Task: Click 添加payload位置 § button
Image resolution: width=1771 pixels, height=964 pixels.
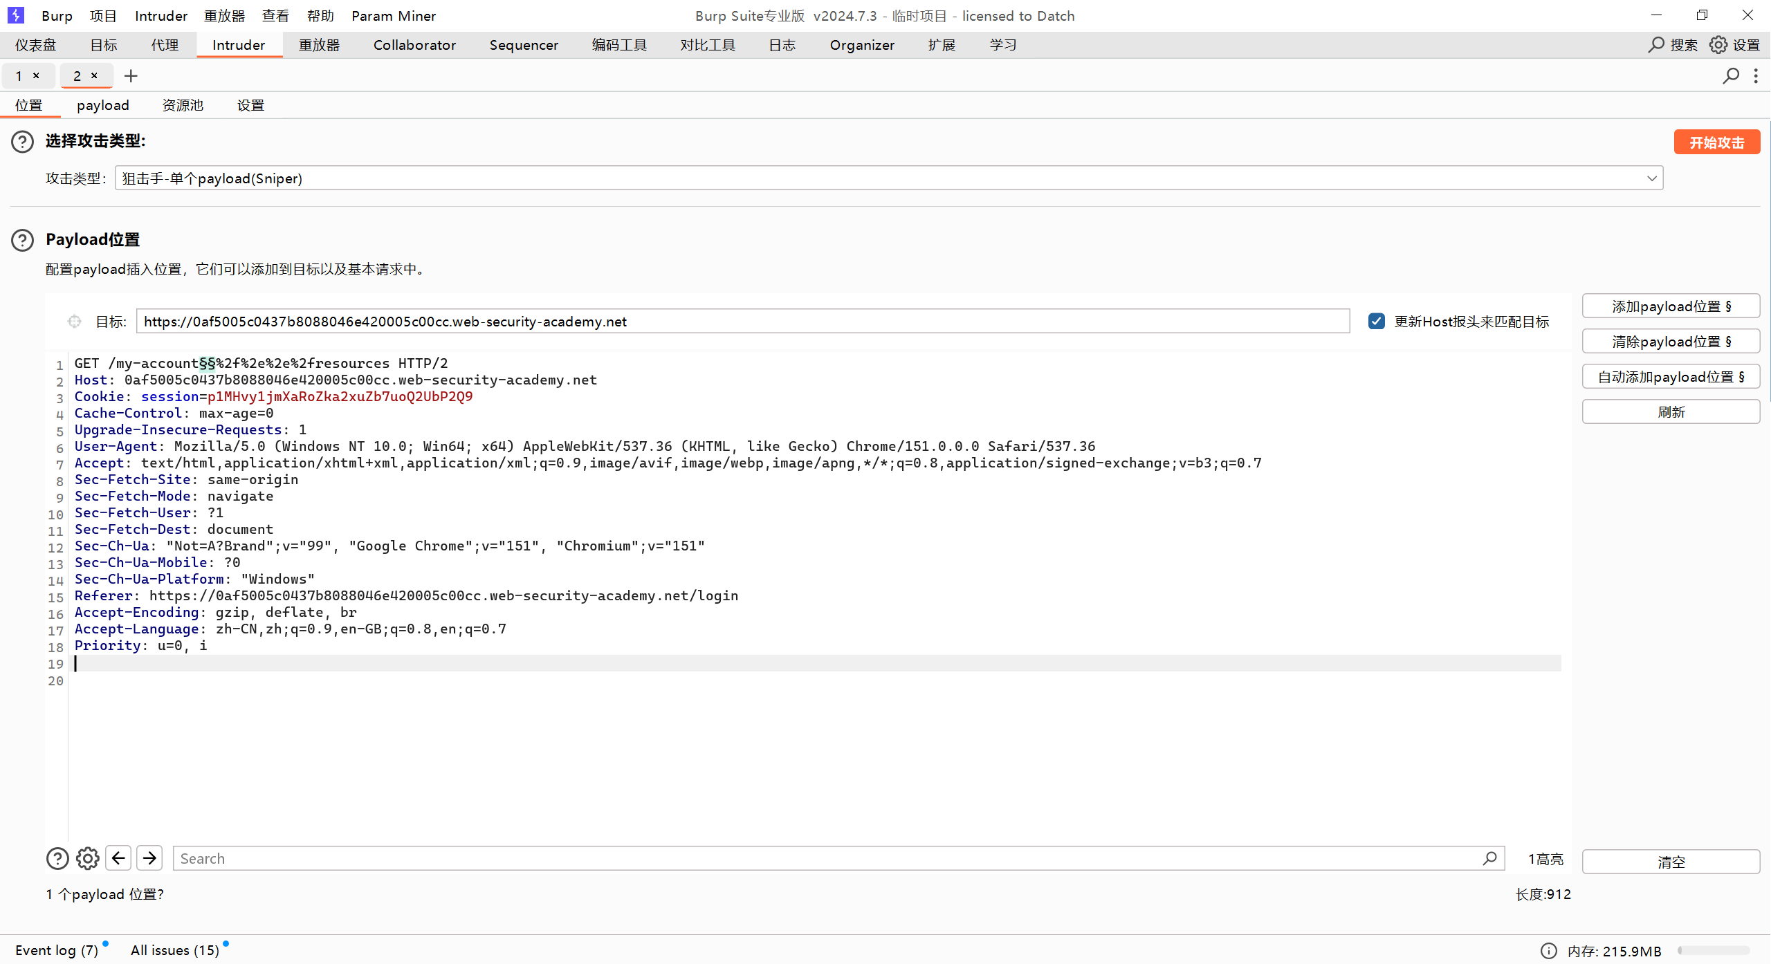Action: tap(1671, 306)
